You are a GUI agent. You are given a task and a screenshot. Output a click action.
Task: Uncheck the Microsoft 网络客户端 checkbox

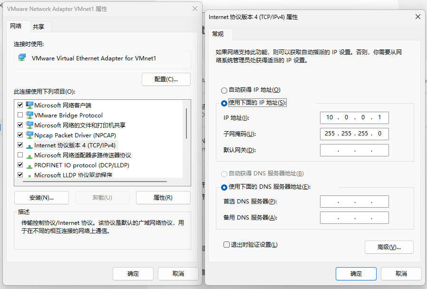coord(20,105)
